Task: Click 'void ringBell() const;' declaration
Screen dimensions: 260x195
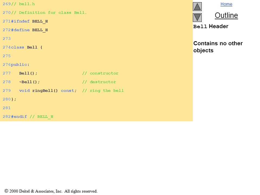Action: [x=48, y=90]
